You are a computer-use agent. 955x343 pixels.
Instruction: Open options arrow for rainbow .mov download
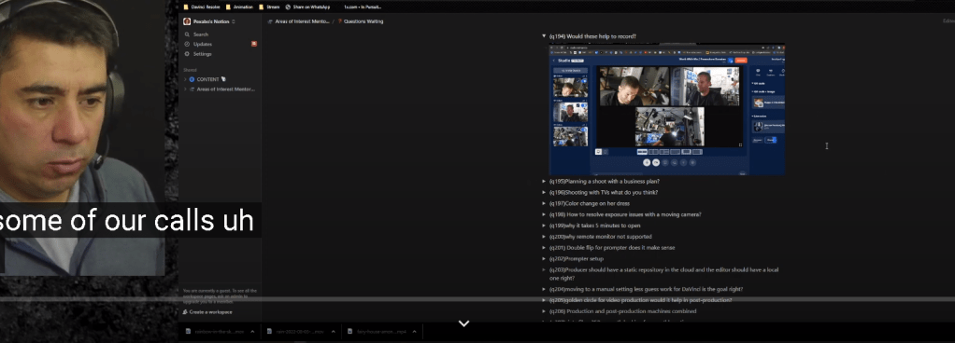click(x=252, y=332)
